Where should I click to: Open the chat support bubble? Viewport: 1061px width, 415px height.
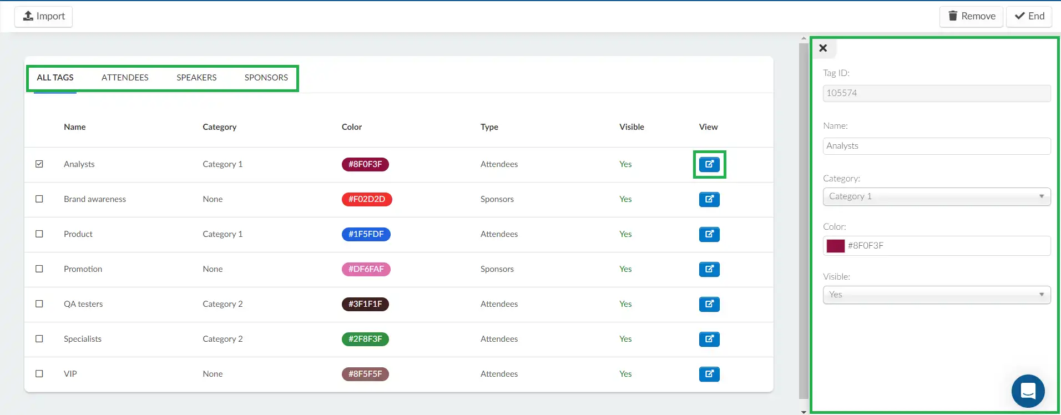pos(1028,391)
